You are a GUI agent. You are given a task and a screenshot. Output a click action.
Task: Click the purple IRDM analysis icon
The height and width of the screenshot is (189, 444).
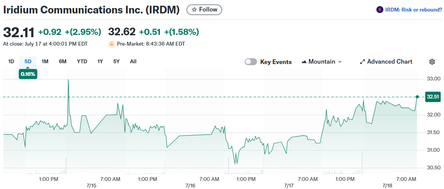coord(379,10)
